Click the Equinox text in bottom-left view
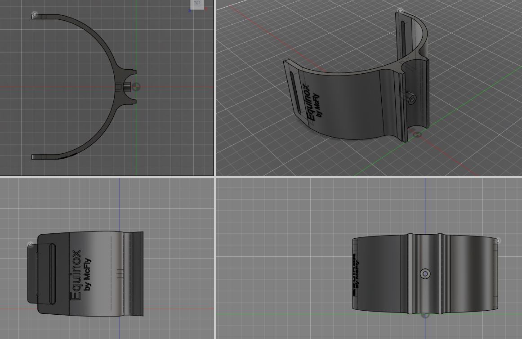522x339 pixels. pos(76,275)
